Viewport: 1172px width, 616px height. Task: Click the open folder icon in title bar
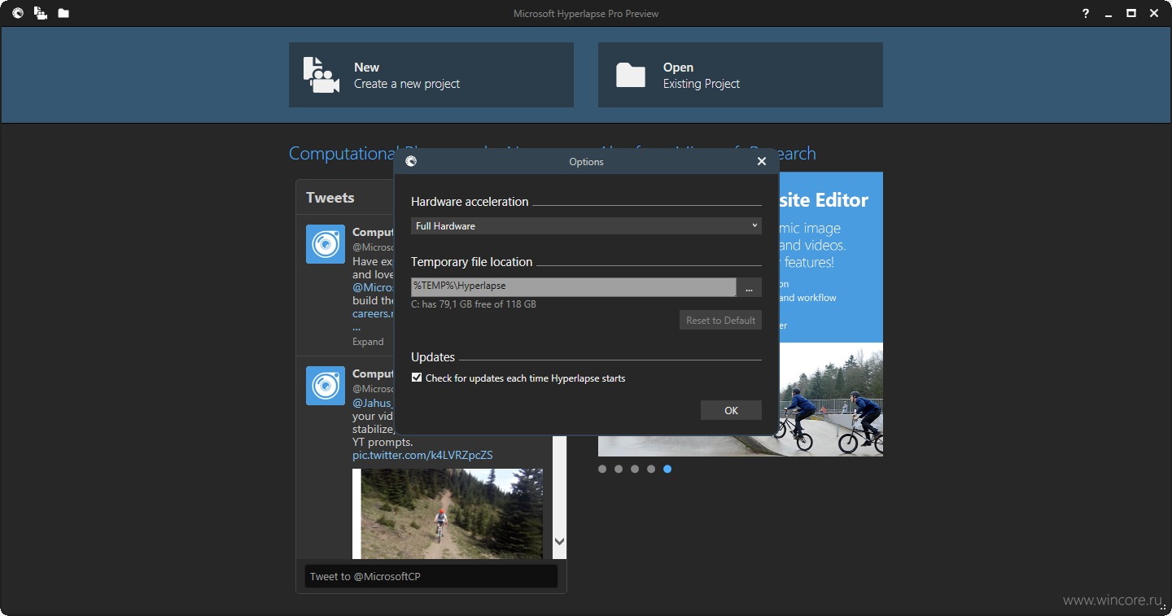pyautogui.click(x=63, y=13)
